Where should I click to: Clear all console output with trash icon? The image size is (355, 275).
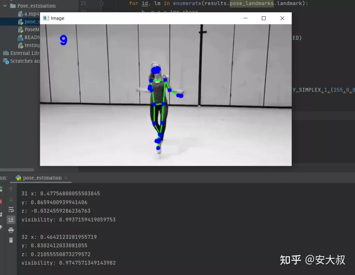tap(11, 240)
